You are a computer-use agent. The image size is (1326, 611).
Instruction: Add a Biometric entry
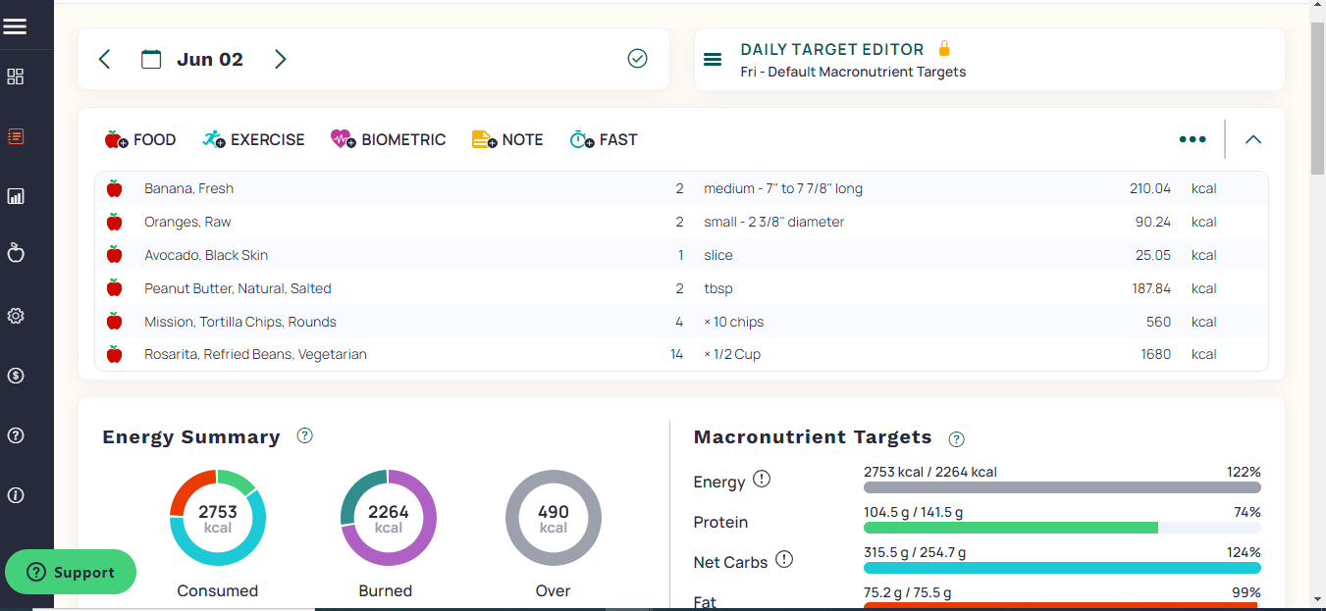click(388, 139)
